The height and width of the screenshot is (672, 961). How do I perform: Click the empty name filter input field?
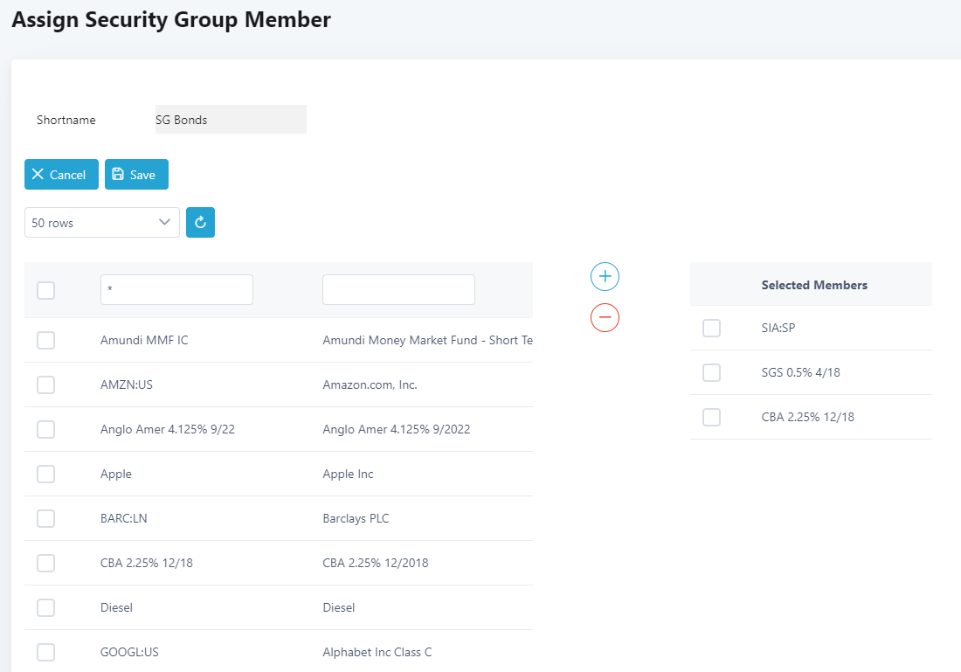coord(398,290)
